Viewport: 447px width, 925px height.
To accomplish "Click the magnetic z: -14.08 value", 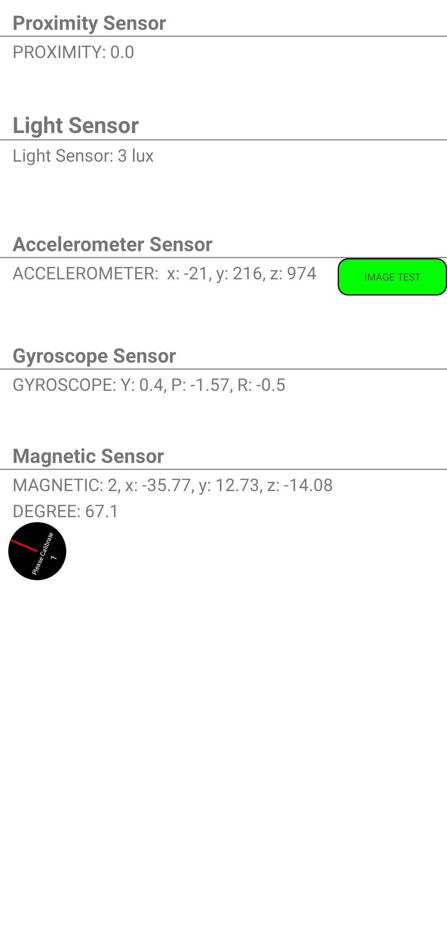I will (x=300, y=485).
